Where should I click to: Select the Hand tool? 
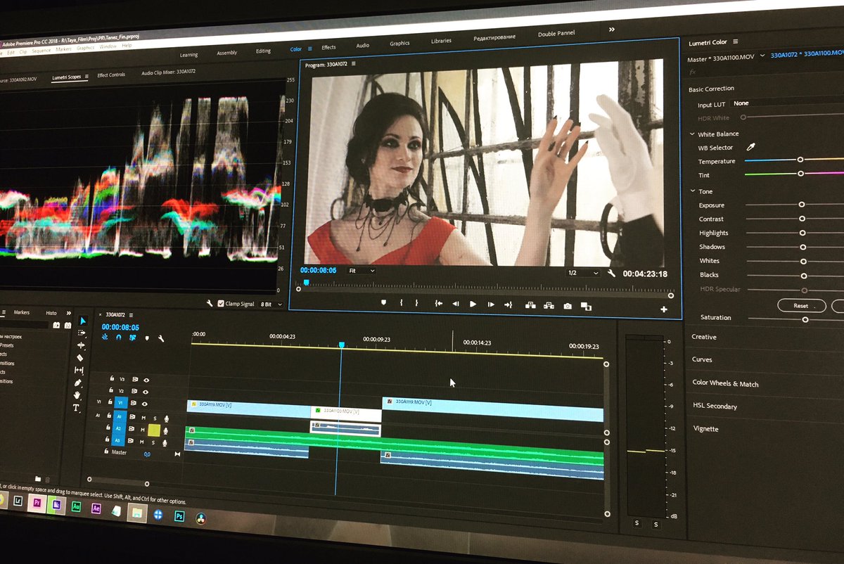77,395
